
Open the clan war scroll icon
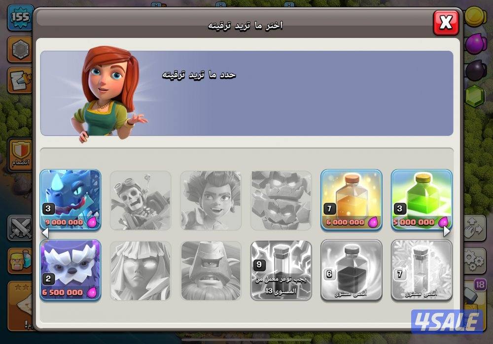click(x=20, y=76)
